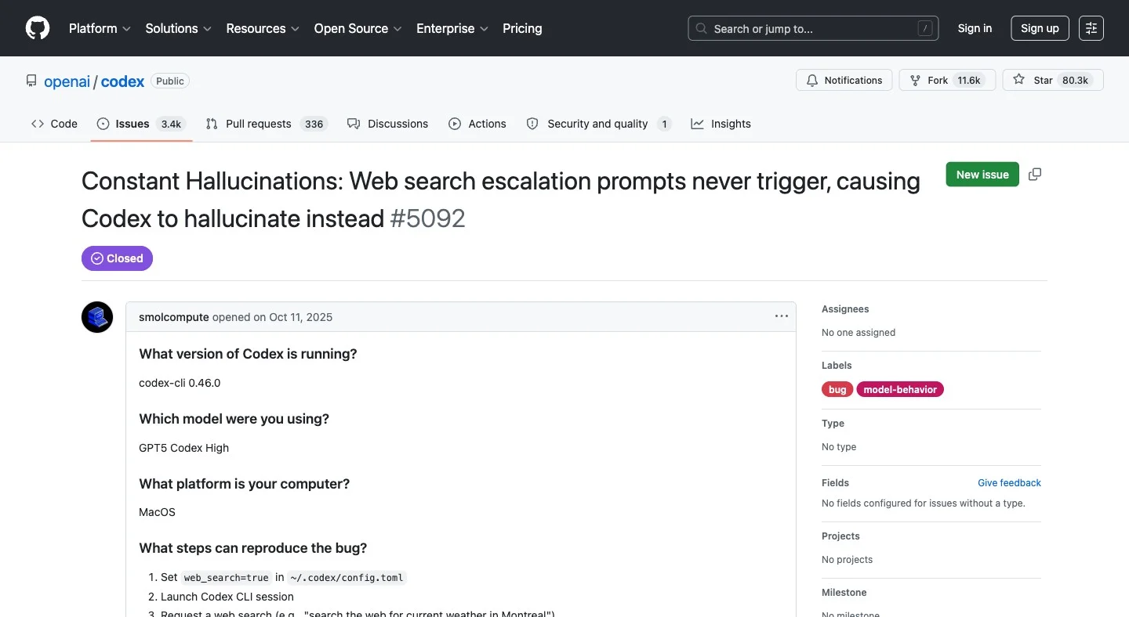The width and height of the screenshot is (1129, 617).
Task: Open the openai owner link
Action: click(67, 81)
